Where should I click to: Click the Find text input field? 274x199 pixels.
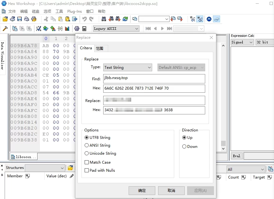click(154, 79)
